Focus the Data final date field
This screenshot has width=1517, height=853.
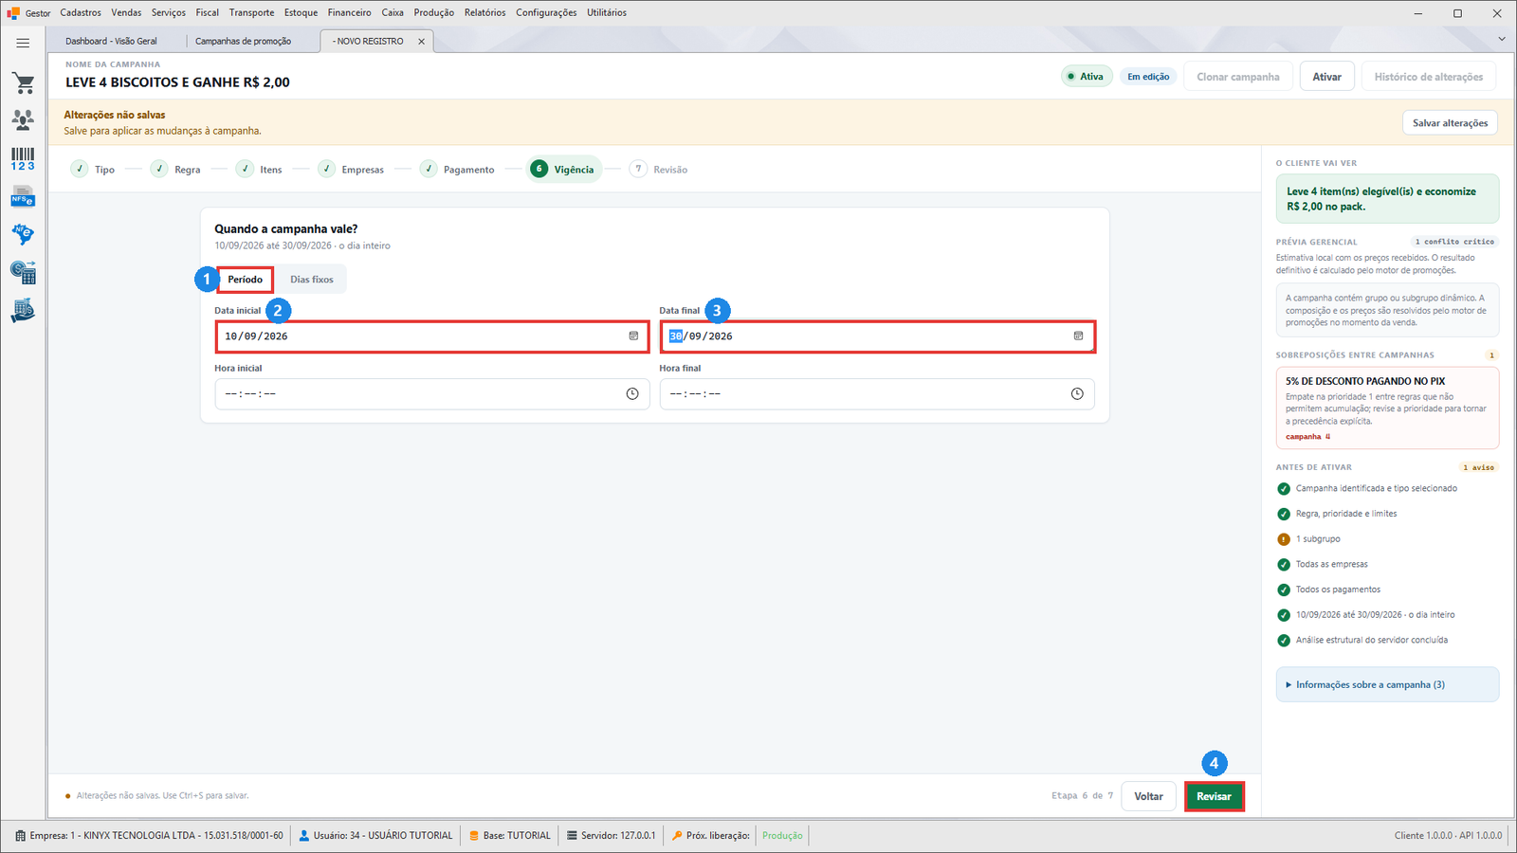(877, 336)
